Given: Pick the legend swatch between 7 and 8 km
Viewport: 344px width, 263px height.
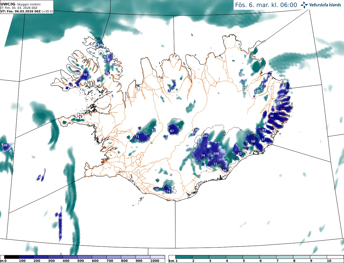Looking at the screenshot, I should (285, 257).
